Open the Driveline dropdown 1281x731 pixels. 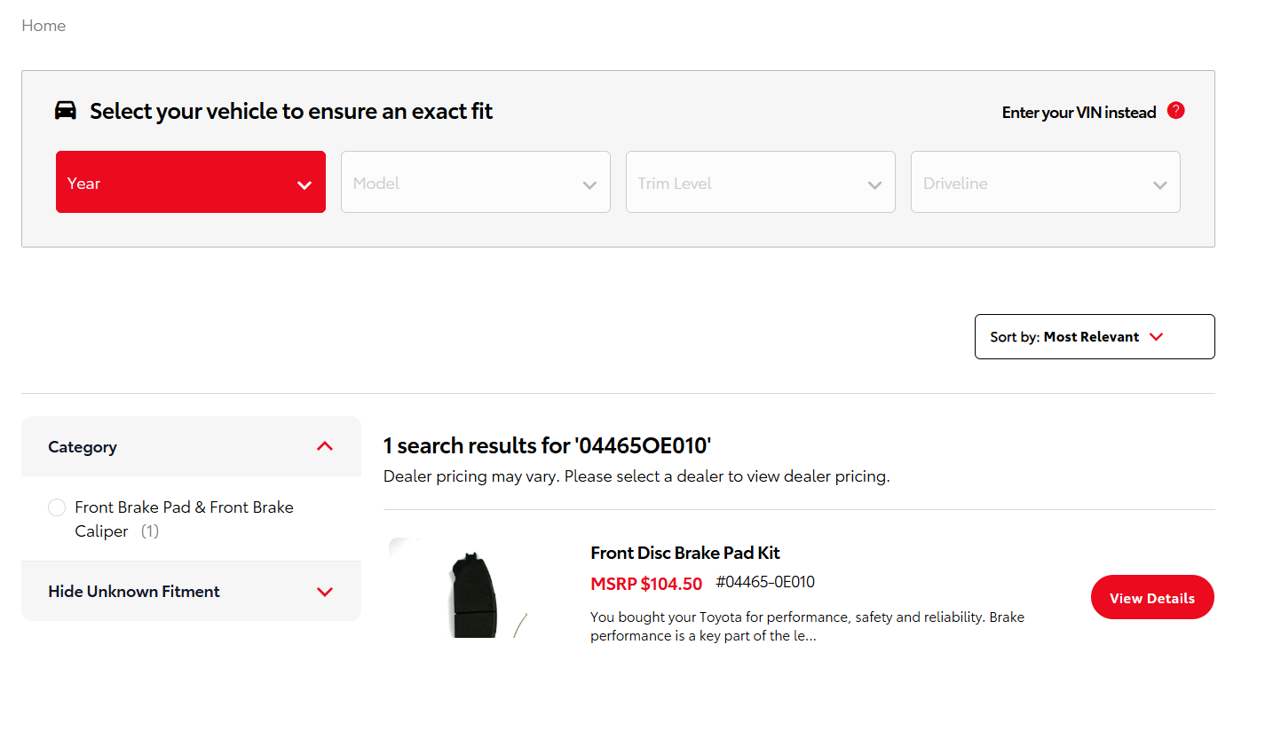pos(1045,183)
